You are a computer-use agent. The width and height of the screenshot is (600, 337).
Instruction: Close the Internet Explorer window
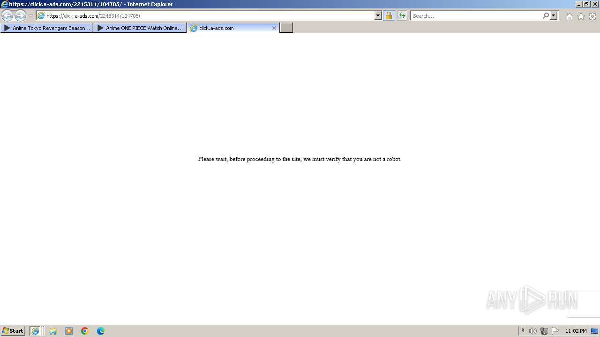pyautogui.click(x=595, y=4)
